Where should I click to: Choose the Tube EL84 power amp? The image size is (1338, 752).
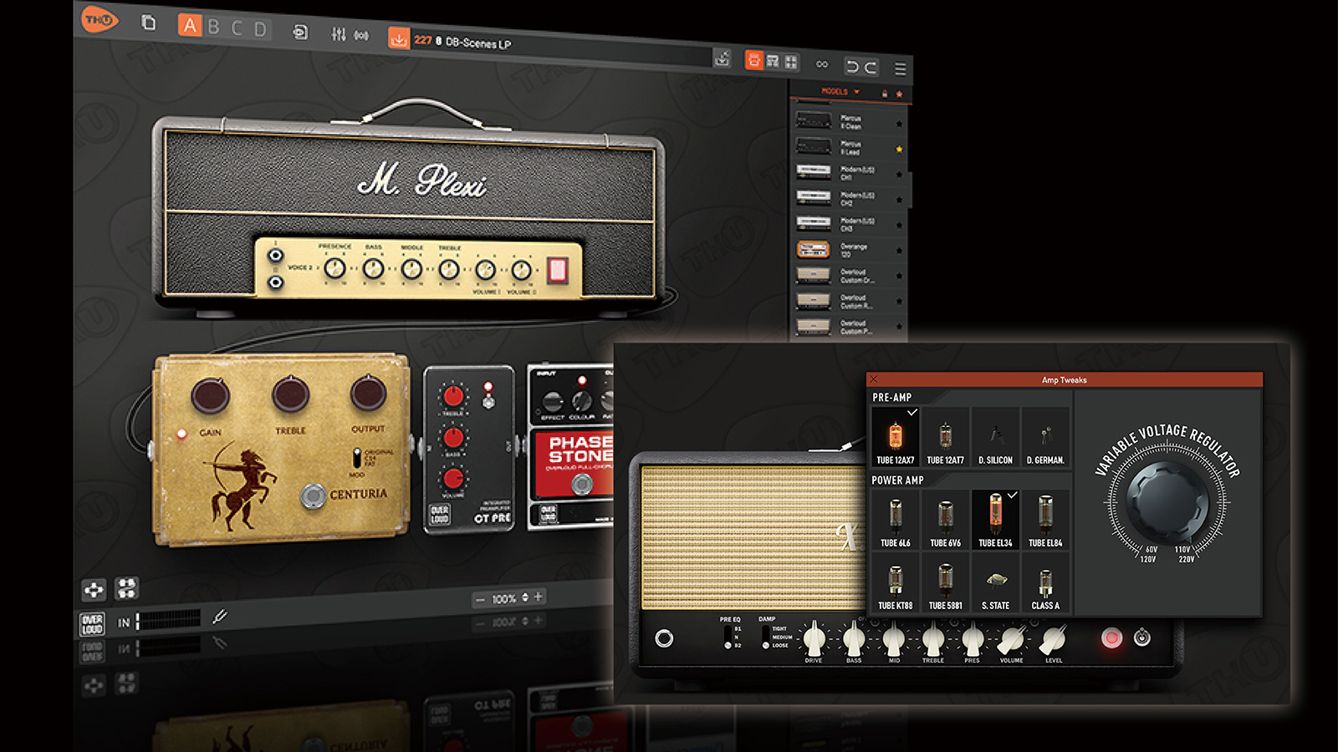tap(1045, 519)
